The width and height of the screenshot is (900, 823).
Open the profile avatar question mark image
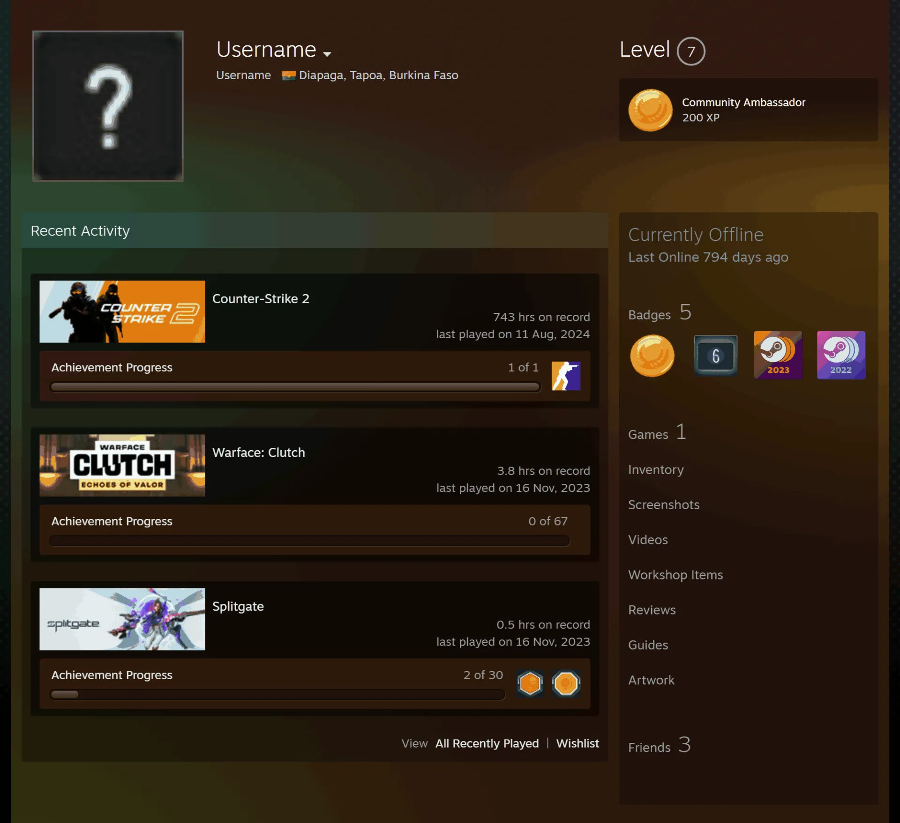[x=108, y=106]
